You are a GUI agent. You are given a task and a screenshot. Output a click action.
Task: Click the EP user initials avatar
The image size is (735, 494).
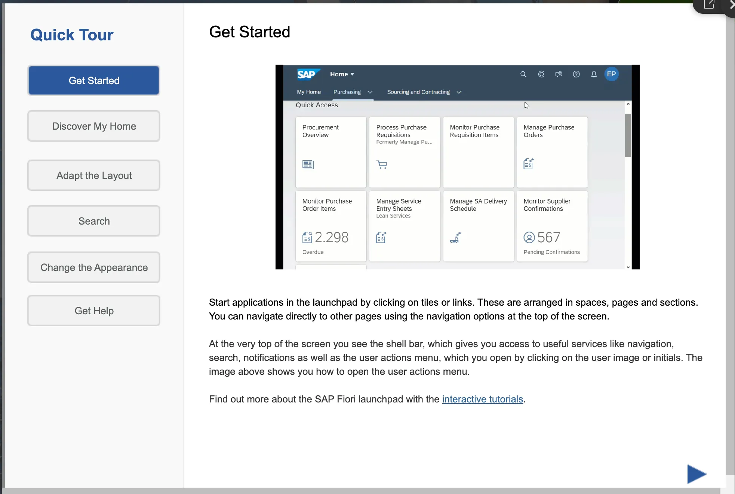[611, 74]
